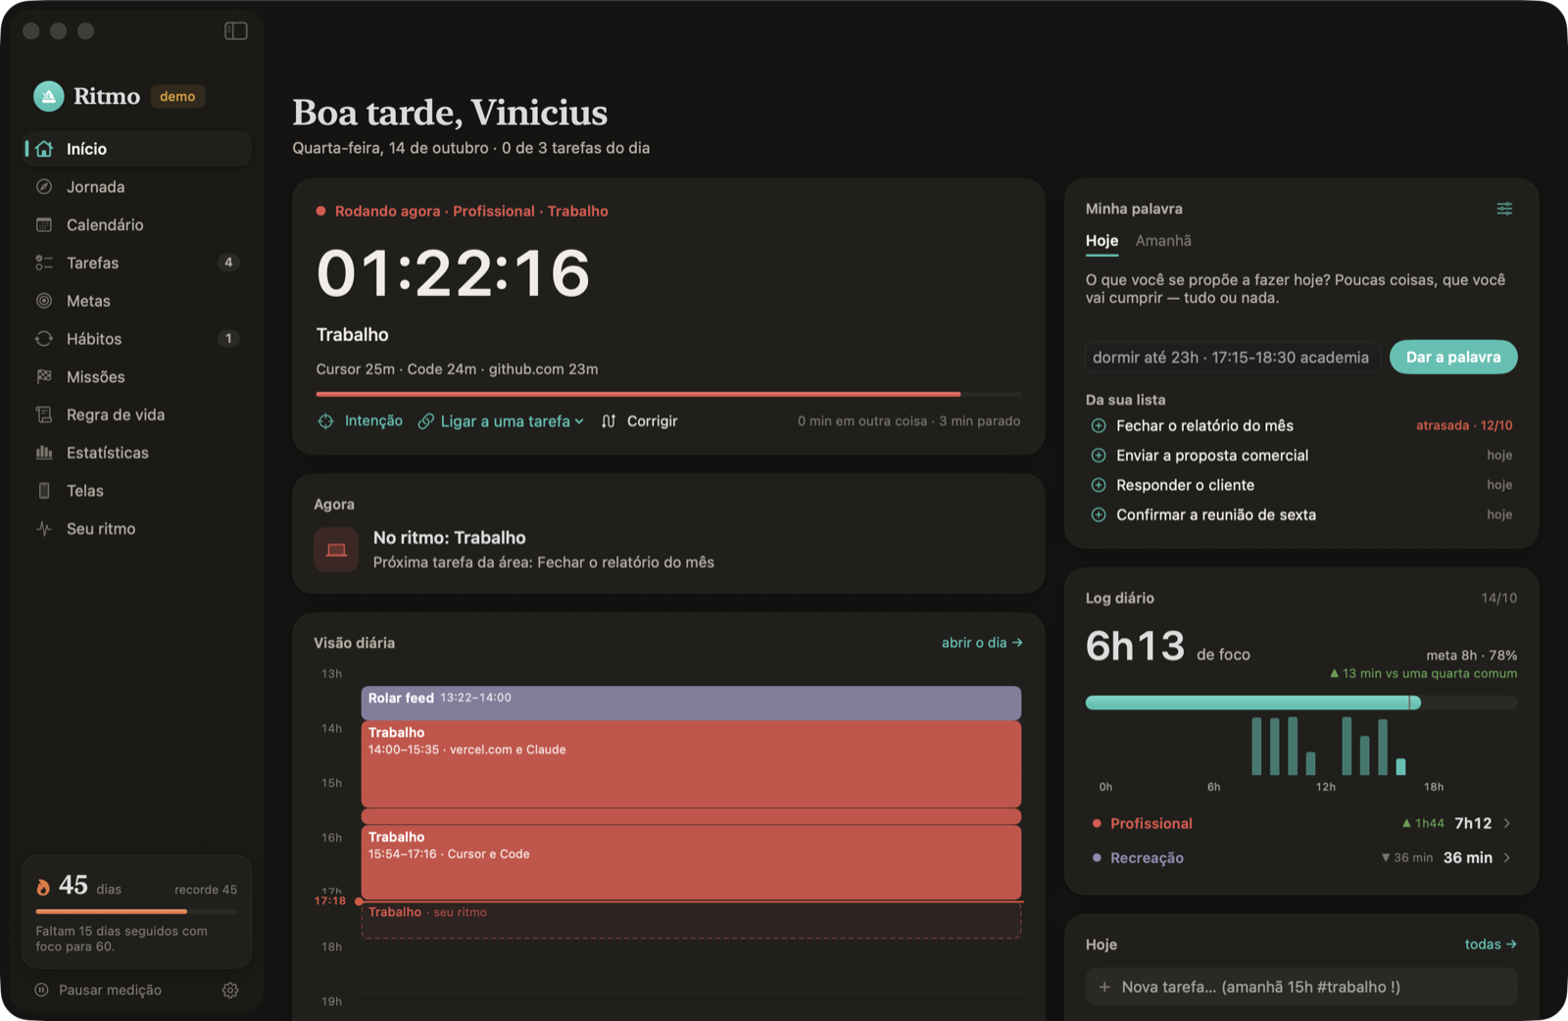Open the Hábitos cycle icon
The image size is (1568, 1021).
point(44,339)
